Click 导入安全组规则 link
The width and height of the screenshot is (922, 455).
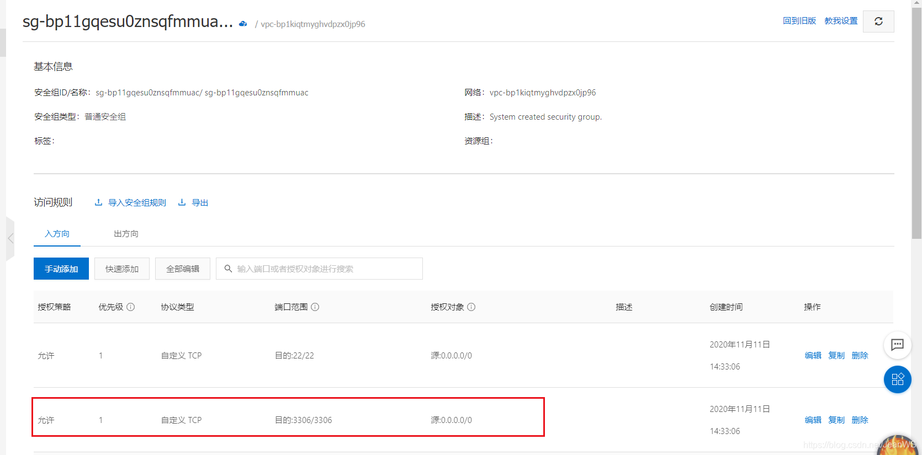pos(137,203)
